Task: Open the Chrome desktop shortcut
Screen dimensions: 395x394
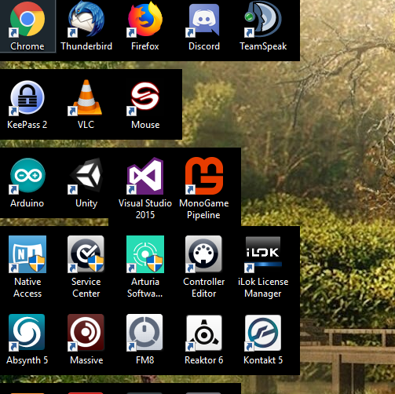Action: (27, 19)
